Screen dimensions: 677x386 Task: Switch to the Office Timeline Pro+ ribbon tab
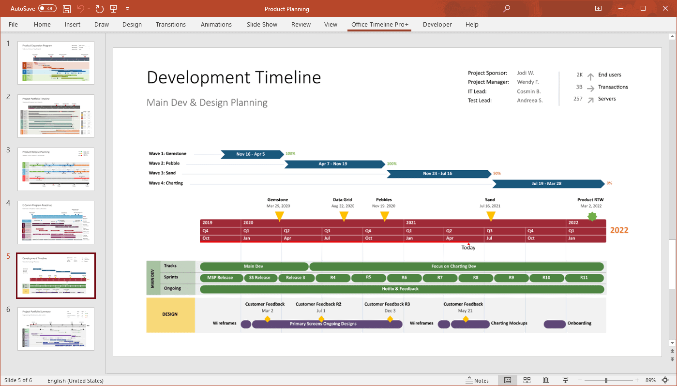tap(379, 24)
